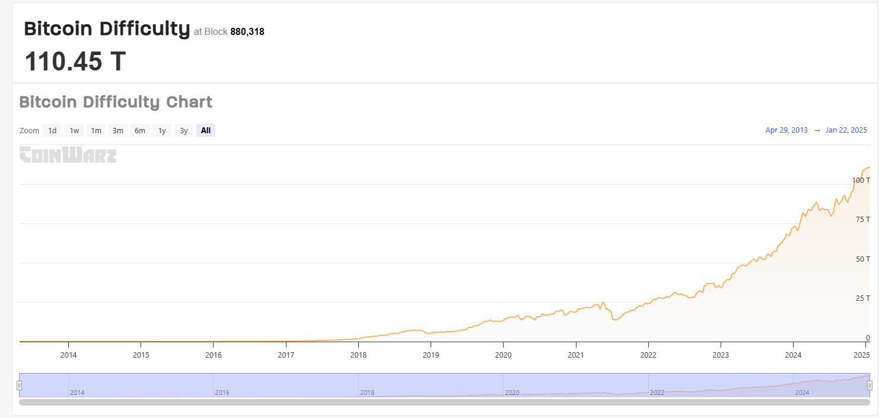Viewport: 879px width, 418px height.
Task: Switch zoom to 1m
Action: (96, 130)
